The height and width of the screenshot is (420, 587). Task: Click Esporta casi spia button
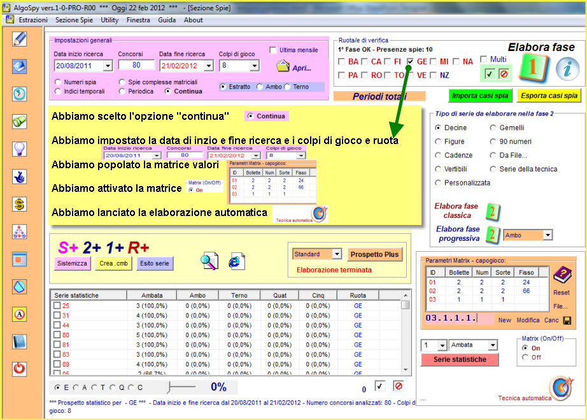coord(549,96)
